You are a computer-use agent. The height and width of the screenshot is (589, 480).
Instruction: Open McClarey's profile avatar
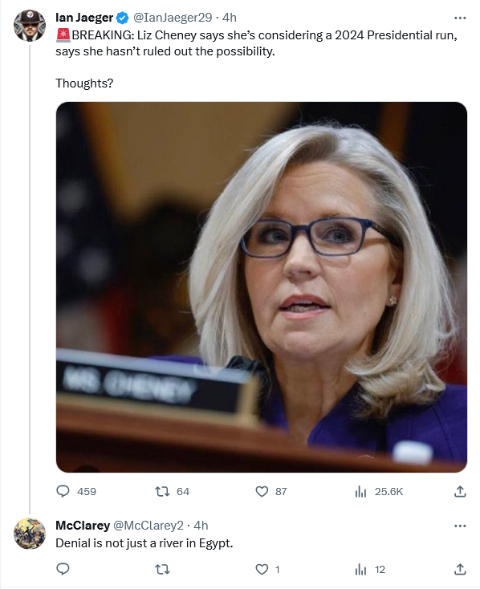coord(30,534)
